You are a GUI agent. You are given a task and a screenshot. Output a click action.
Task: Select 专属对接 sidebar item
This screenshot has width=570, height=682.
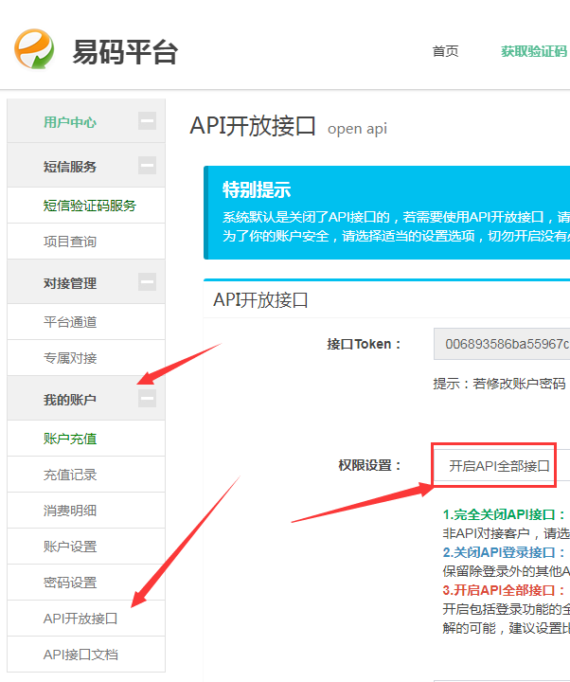tap(70, 358)
